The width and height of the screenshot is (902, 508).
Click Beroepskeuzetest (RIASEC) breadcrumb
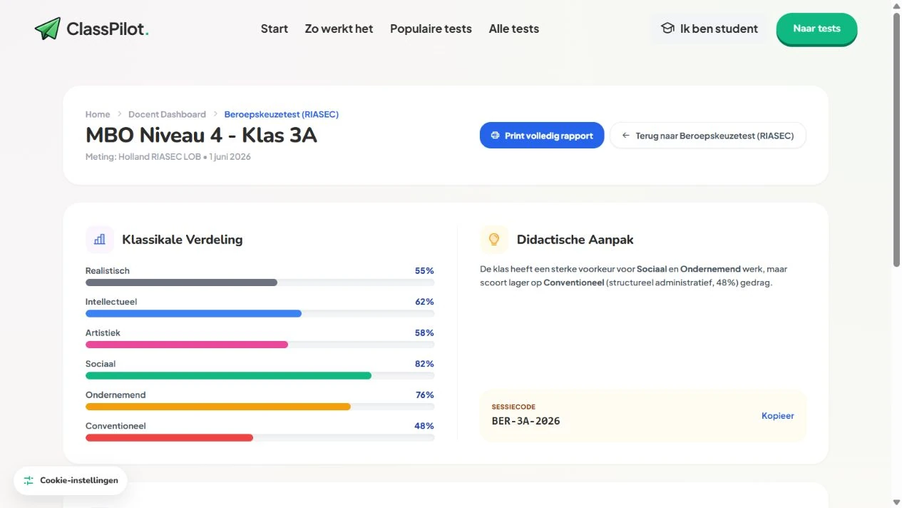coord(281,114)
